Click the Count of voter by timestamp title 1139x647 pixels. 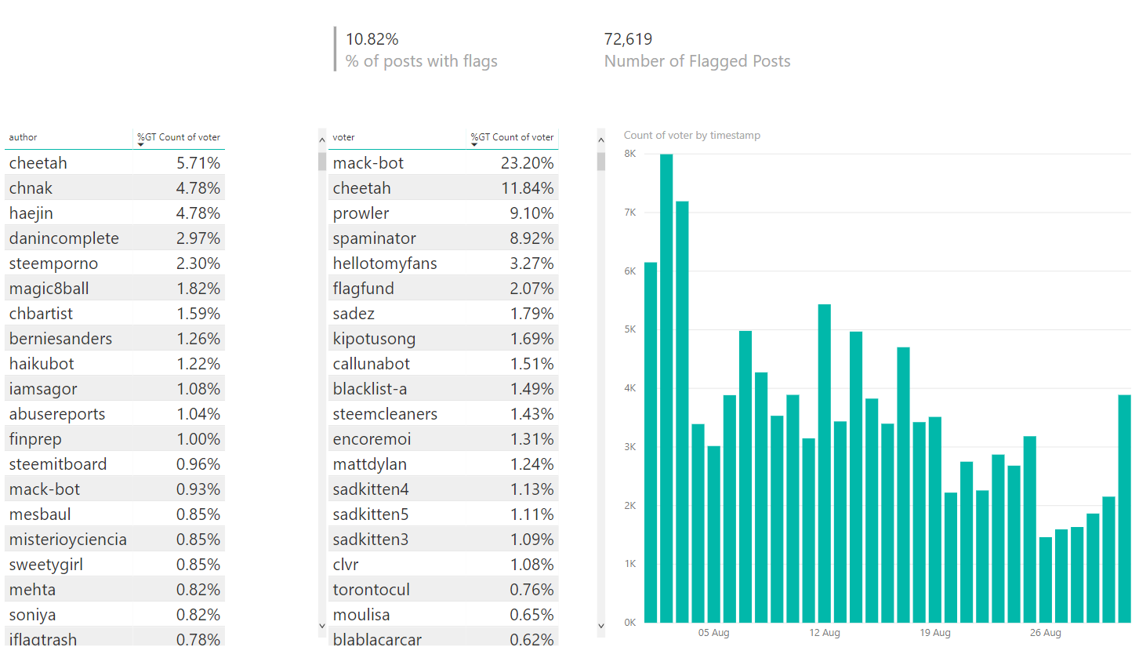tap(692, 135)
